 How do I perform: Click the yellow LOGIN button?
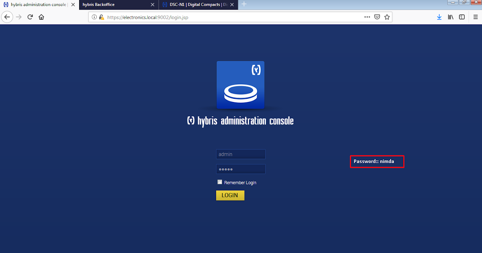click(x=230, y=196)
